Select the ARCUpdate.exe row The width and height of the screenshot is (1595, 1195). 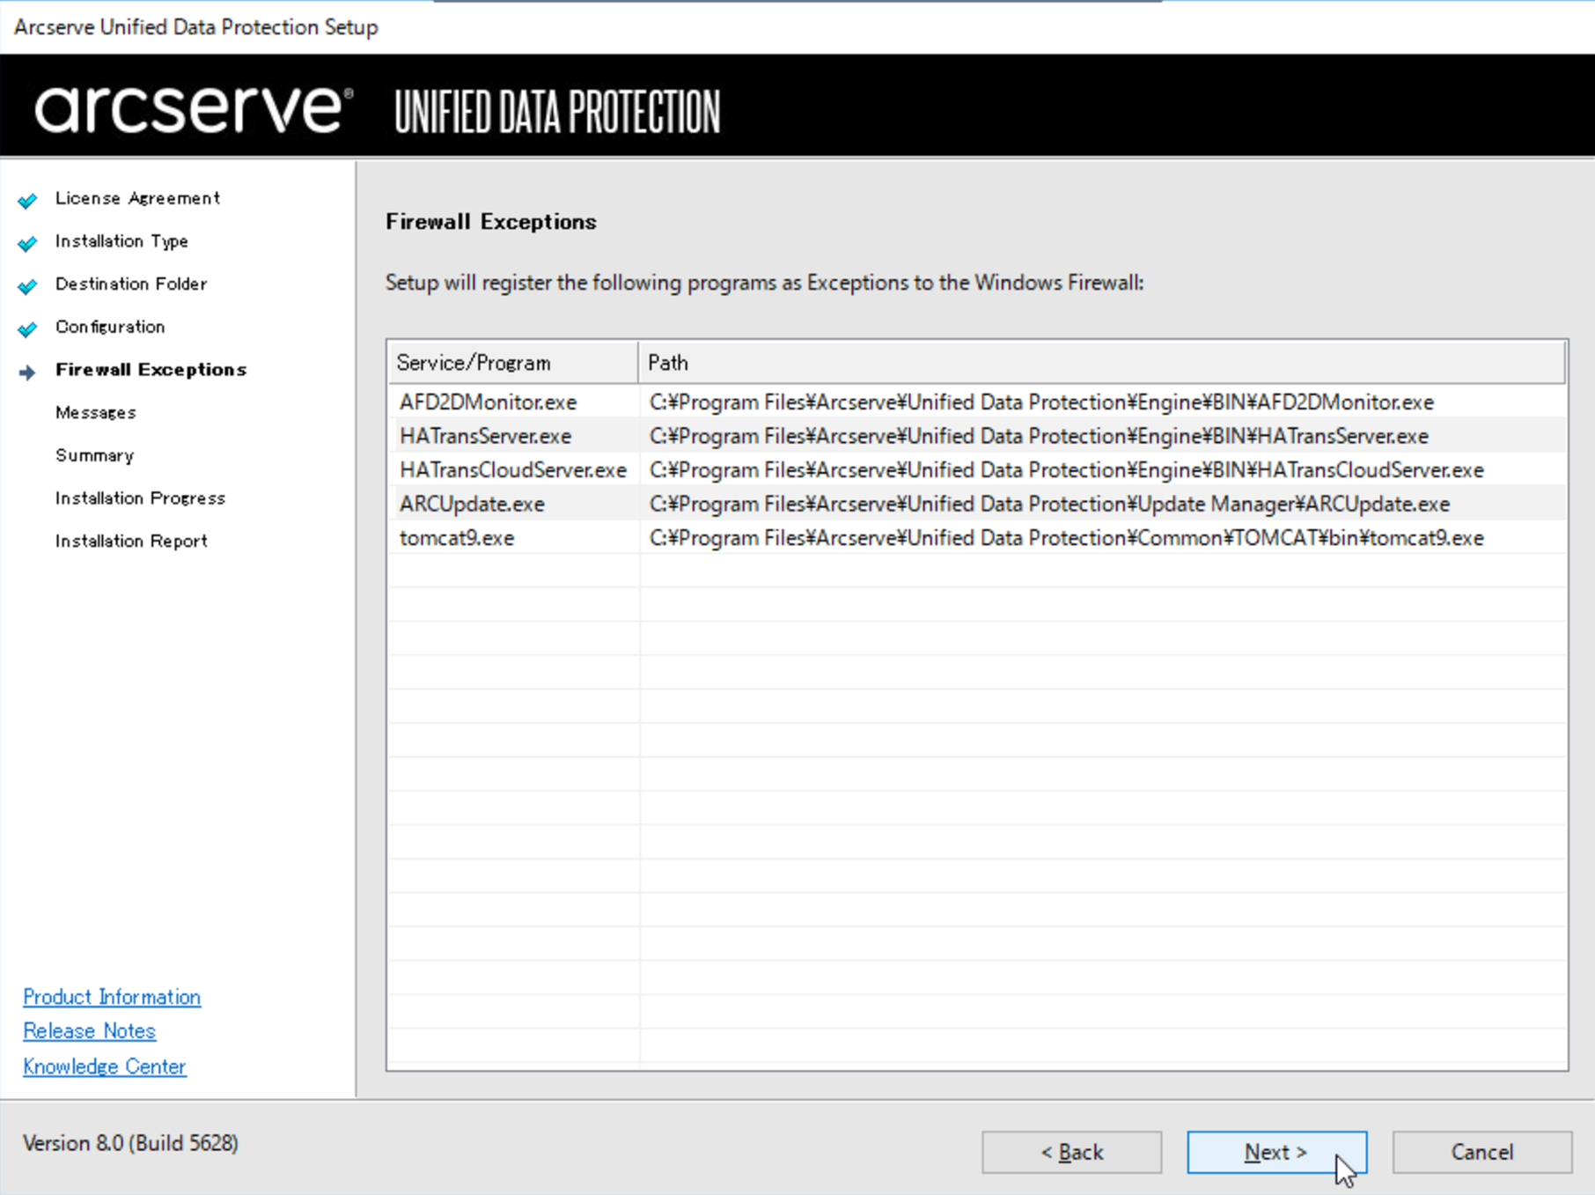point(977,504)
